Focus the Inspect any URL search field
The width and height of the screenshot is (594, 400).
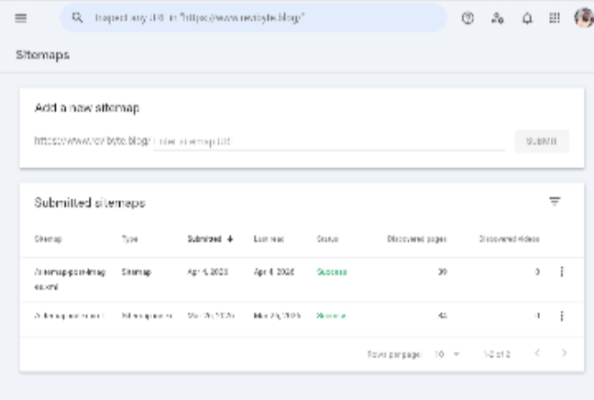point(254,17)
